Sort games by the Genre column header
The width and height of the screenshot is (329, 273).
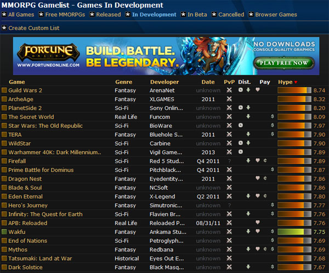pyautogui.click(x=123, y=82)
